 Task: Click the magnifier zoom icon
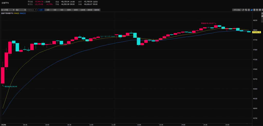point(246,10)
